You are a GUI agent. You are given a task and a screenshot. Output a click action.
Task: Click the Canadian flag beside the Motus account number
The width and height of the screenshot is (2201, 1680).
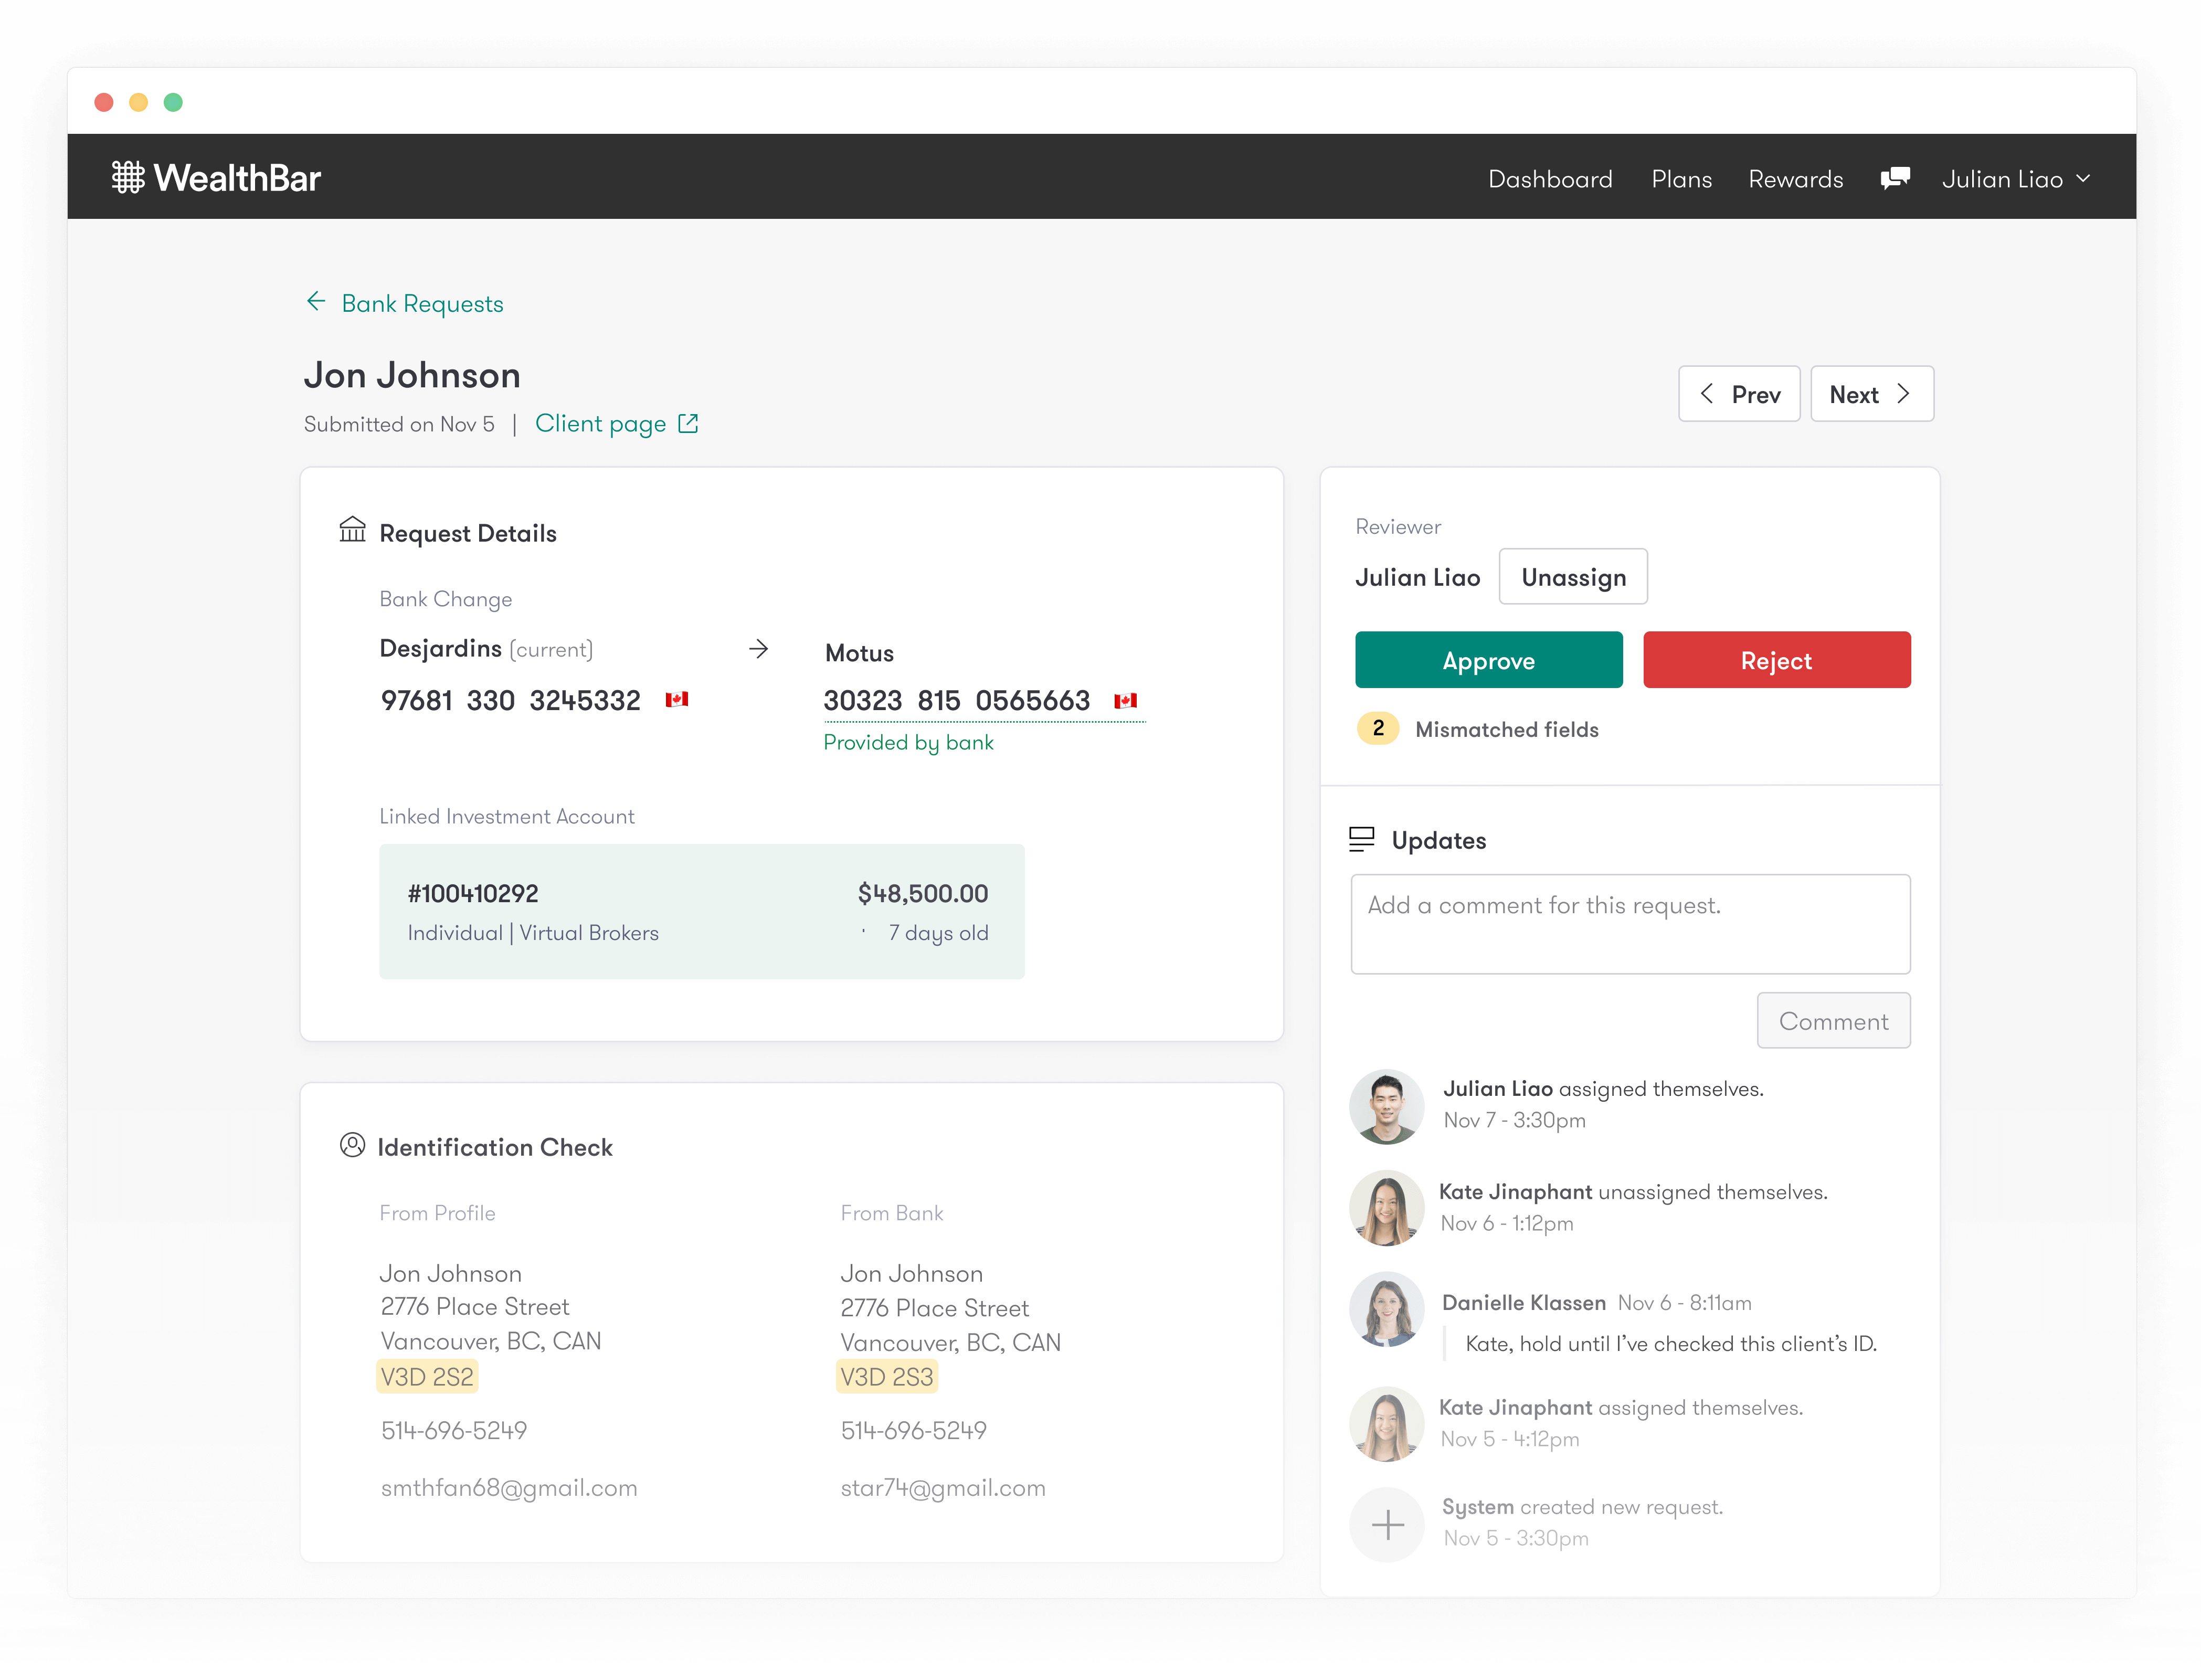tap(1126, 700)
